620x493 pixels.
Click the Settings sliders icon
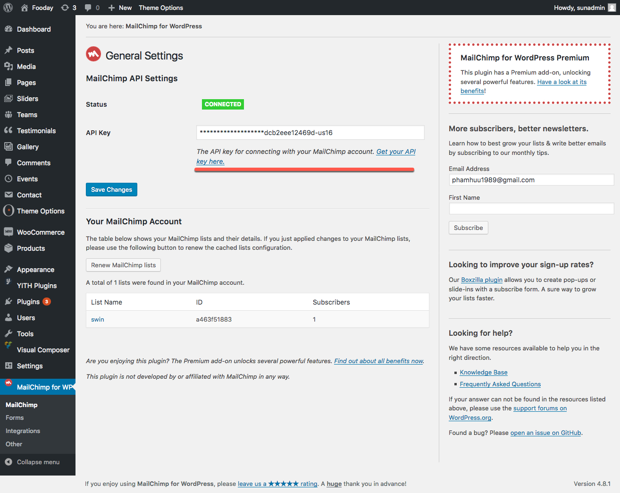(8, 365)
